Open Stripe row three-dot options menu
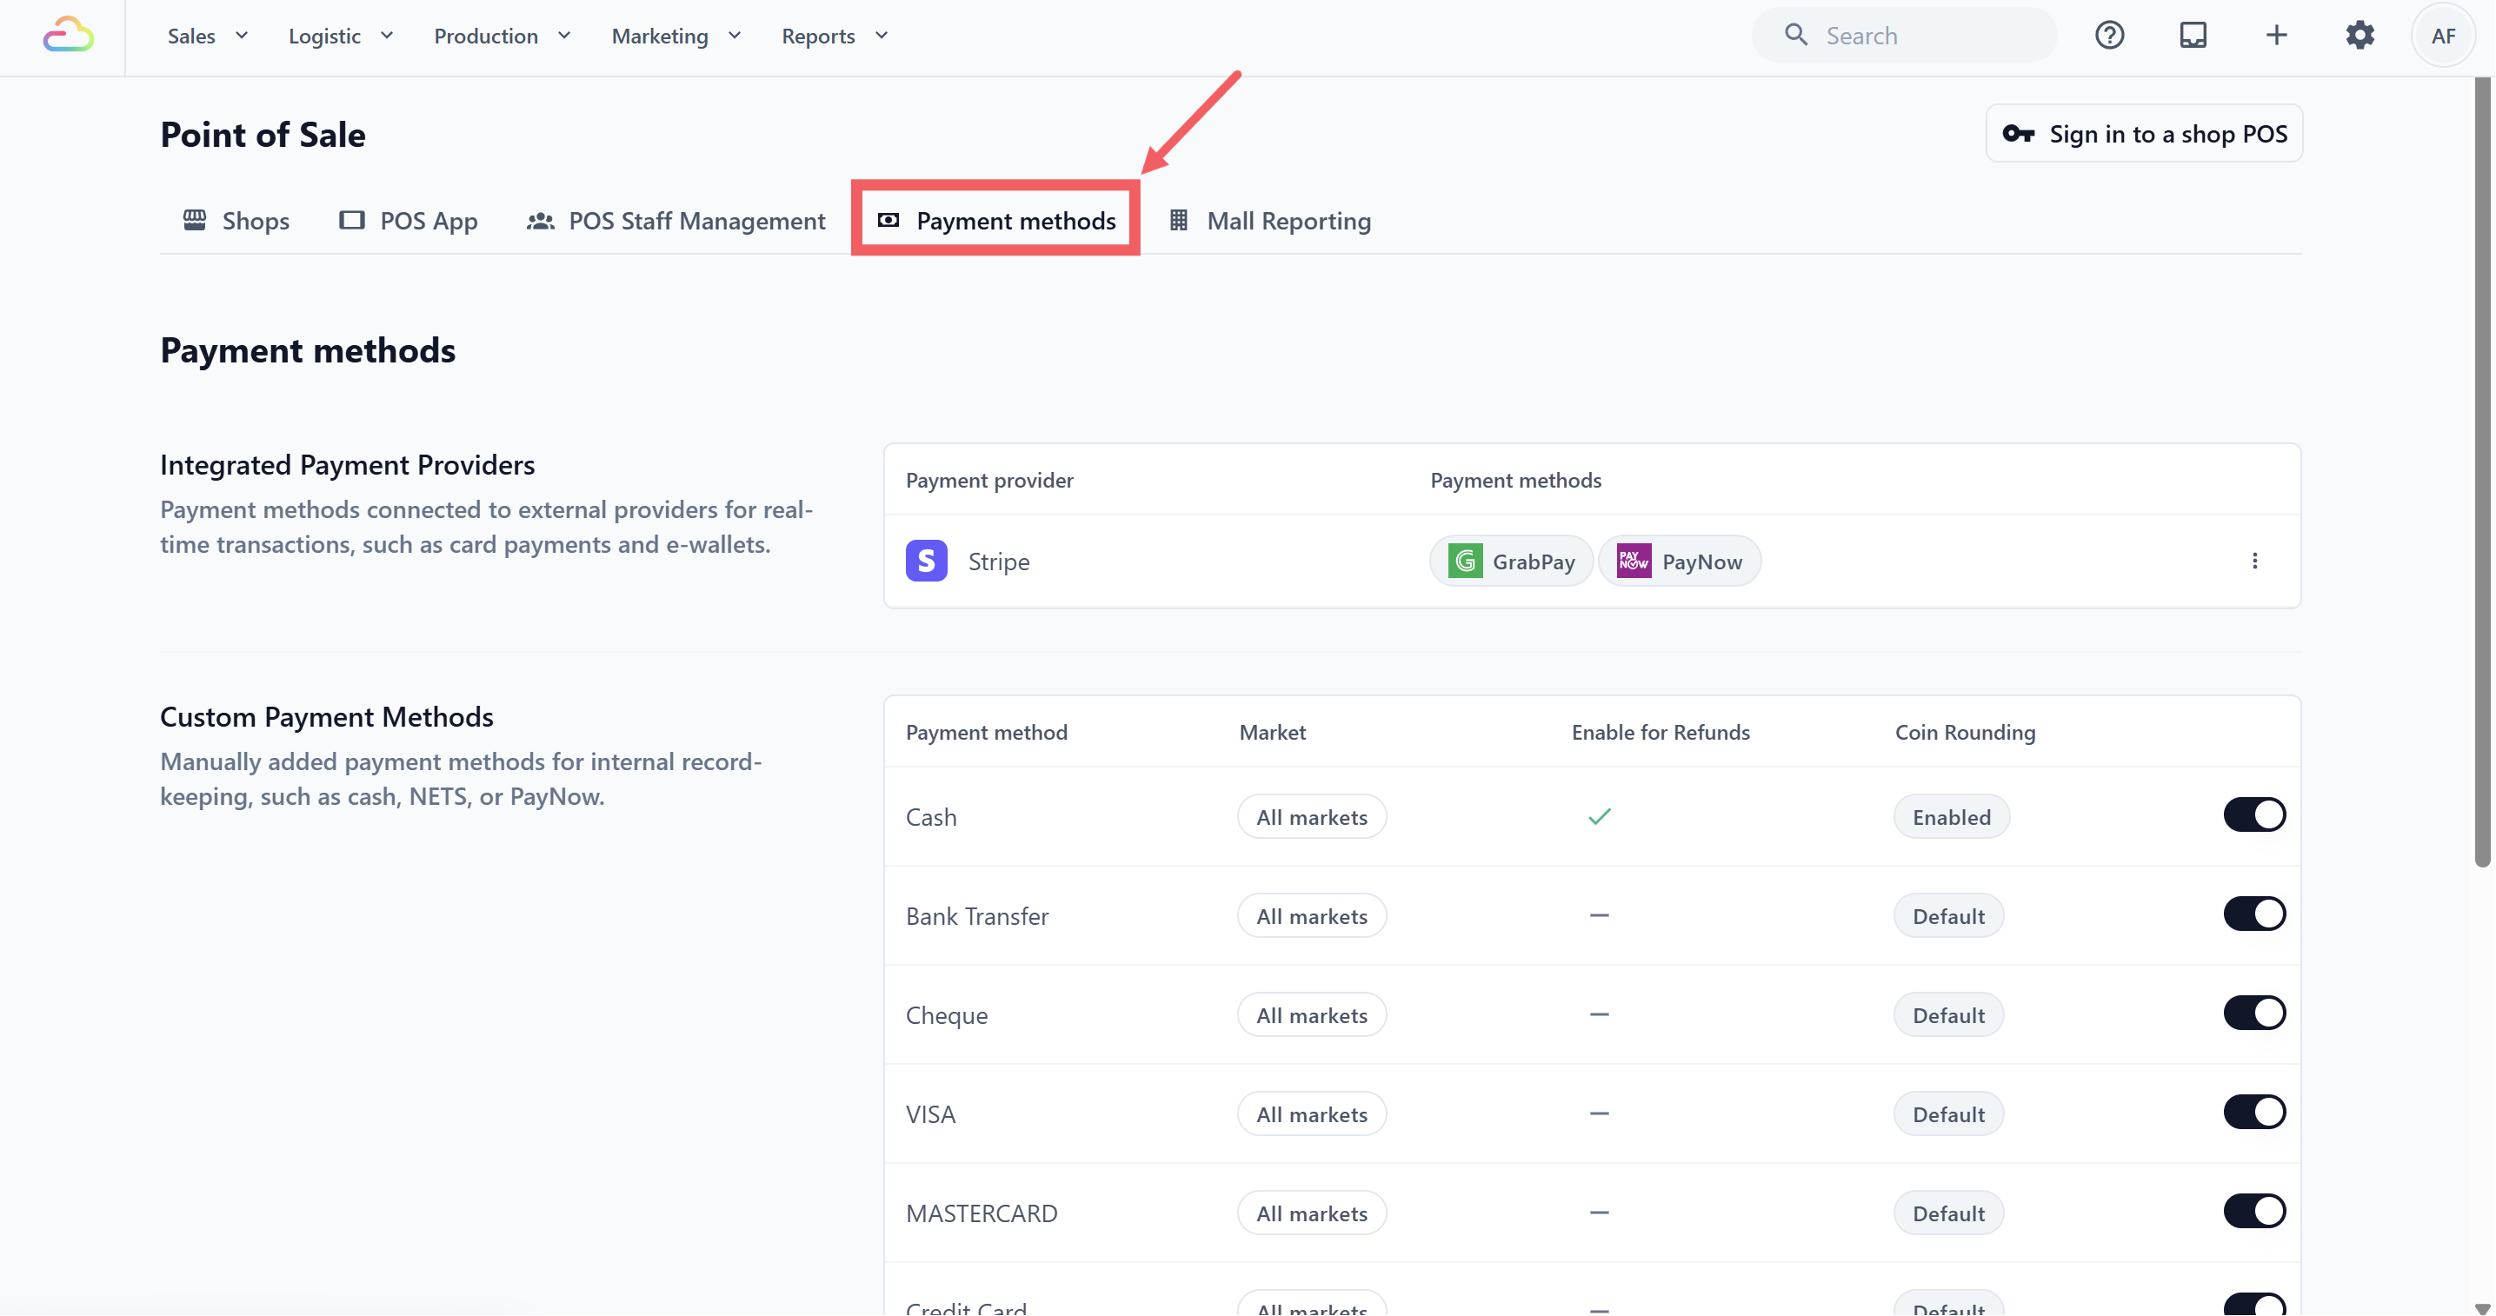 coord(2253,562)
